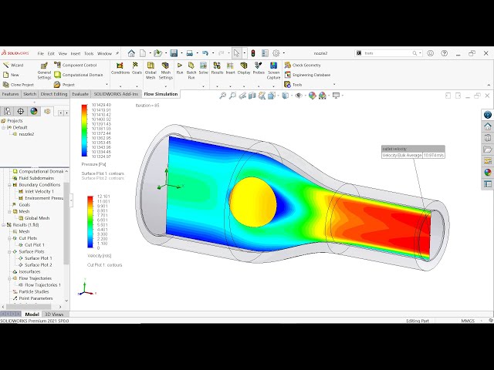Click the Open file folder icon
The height and width of the screenshot is (370, 494).
point(157,53)
